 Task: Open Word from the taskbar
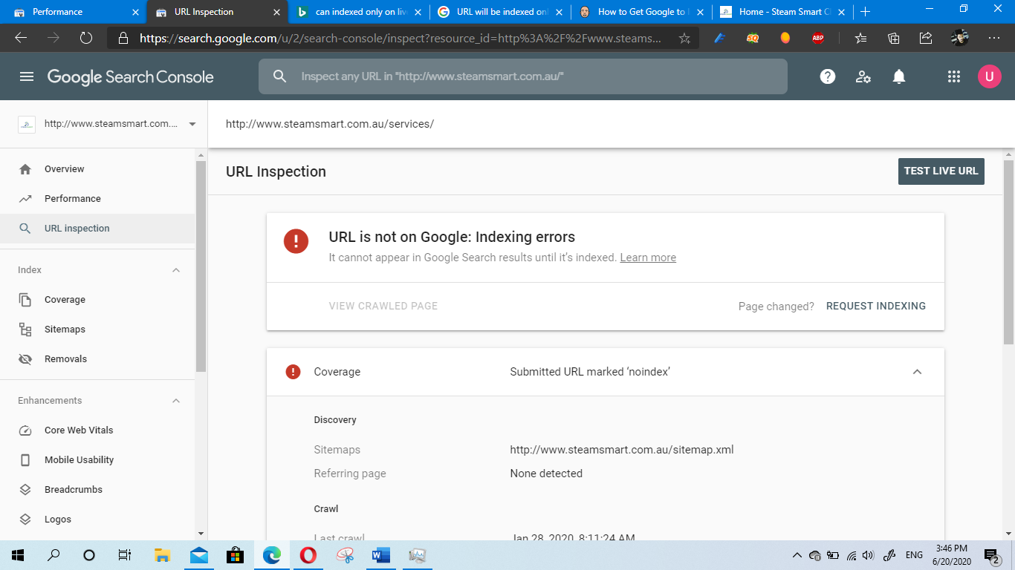pyautogui.click(x=380, y=555)
